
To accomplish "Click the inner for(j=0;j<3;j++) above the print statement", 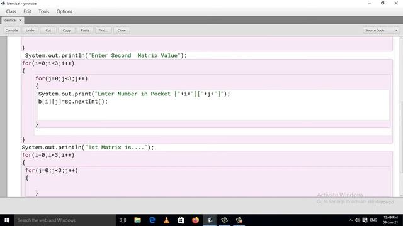I will coord(62,78).
